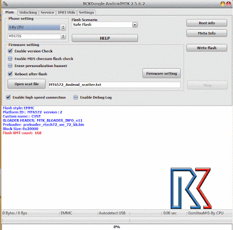Screen dimensions: 233x230
Task: Enable Erase personalization huawei option
Action: click(10, 66)
